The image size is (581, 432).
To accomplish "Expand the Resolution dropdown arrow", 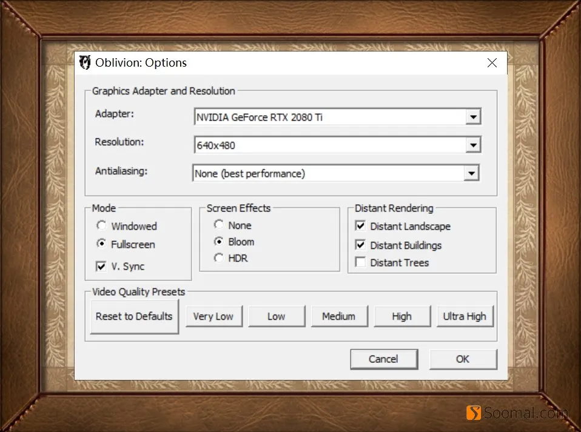I will 473,145.
